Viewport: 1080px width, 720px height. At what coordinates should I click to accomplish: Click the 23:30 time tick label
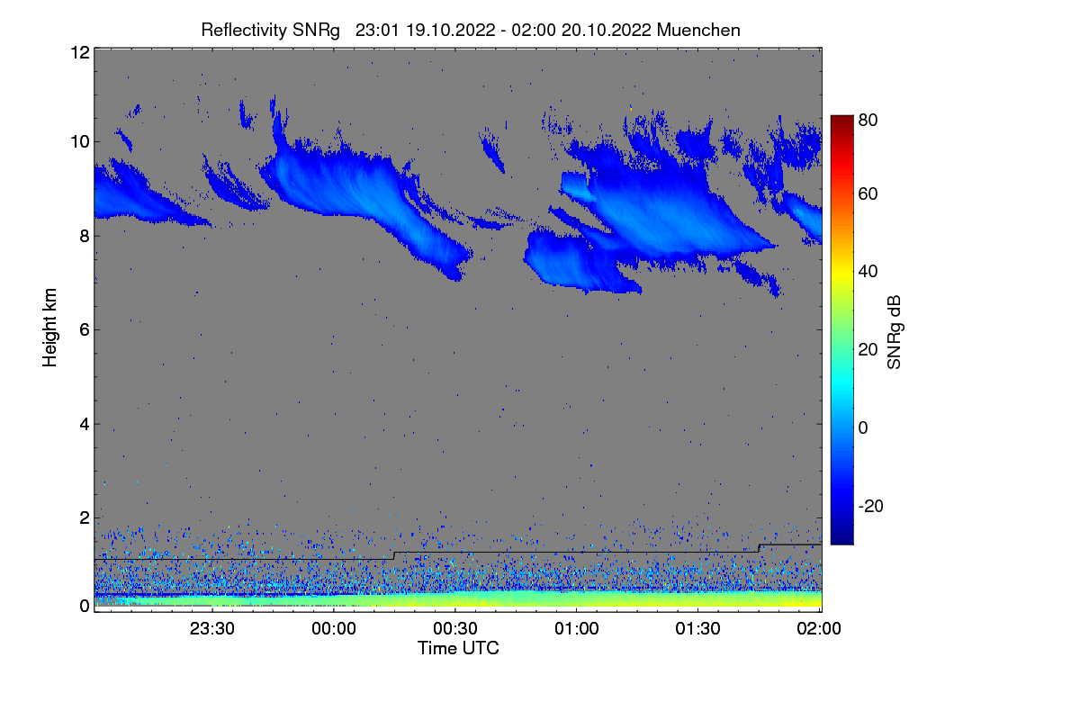(x=212, y=628)
